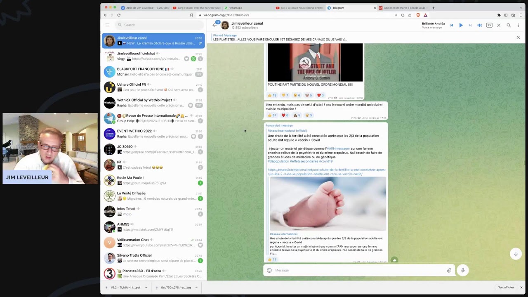Expand options for V1.2 - TUMAINI pdf download

(x=146, y=288)
